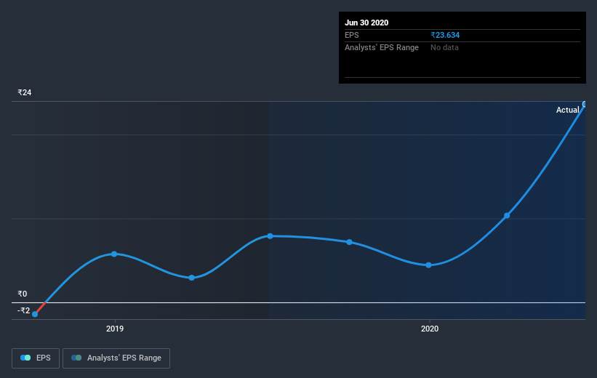Click the -₹2 y-axis label

coord(23,310)
